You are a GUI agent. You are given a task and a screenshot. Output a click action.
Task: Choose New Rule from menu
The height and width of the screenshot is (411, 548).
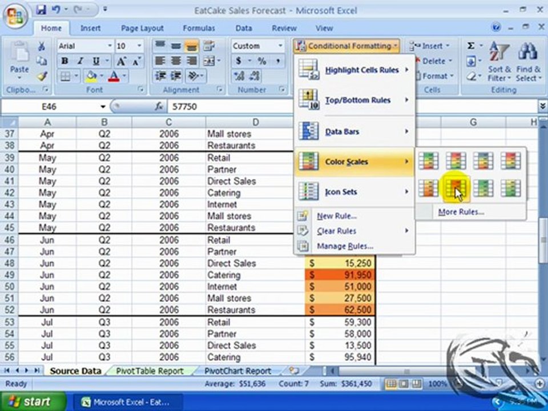point(337,216)
